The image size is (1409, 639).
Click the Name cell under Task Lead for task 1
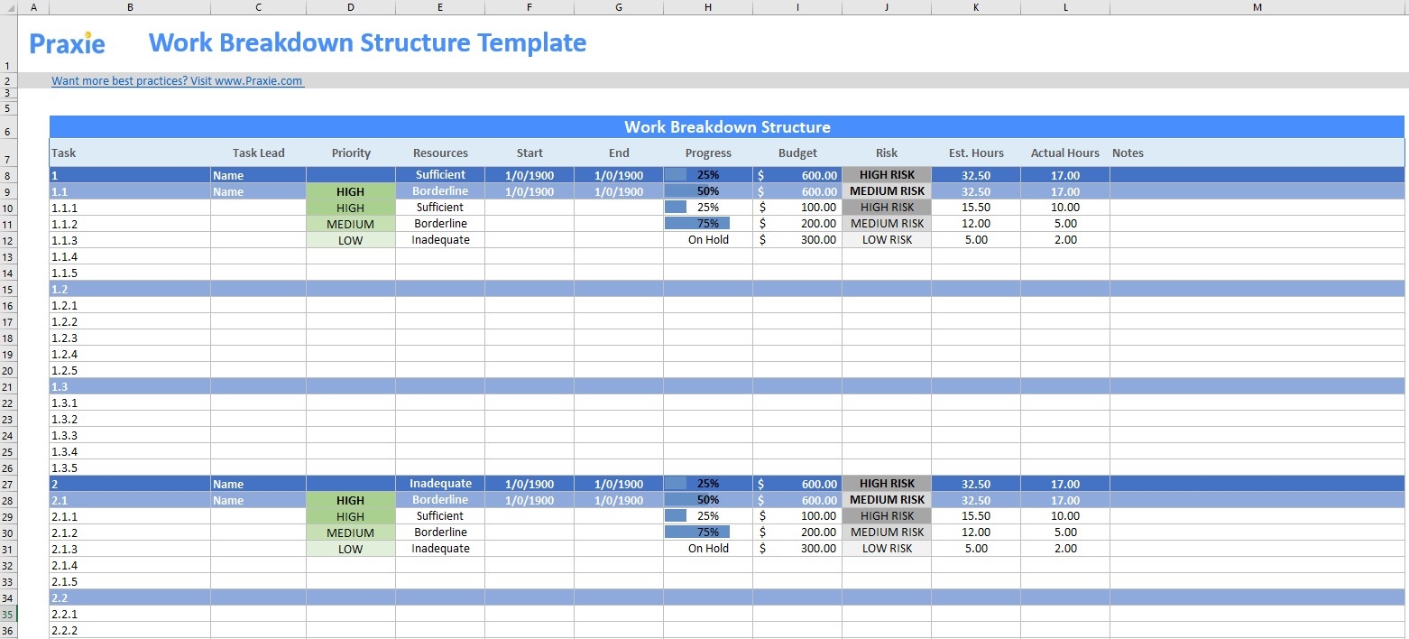click(258, 174)
